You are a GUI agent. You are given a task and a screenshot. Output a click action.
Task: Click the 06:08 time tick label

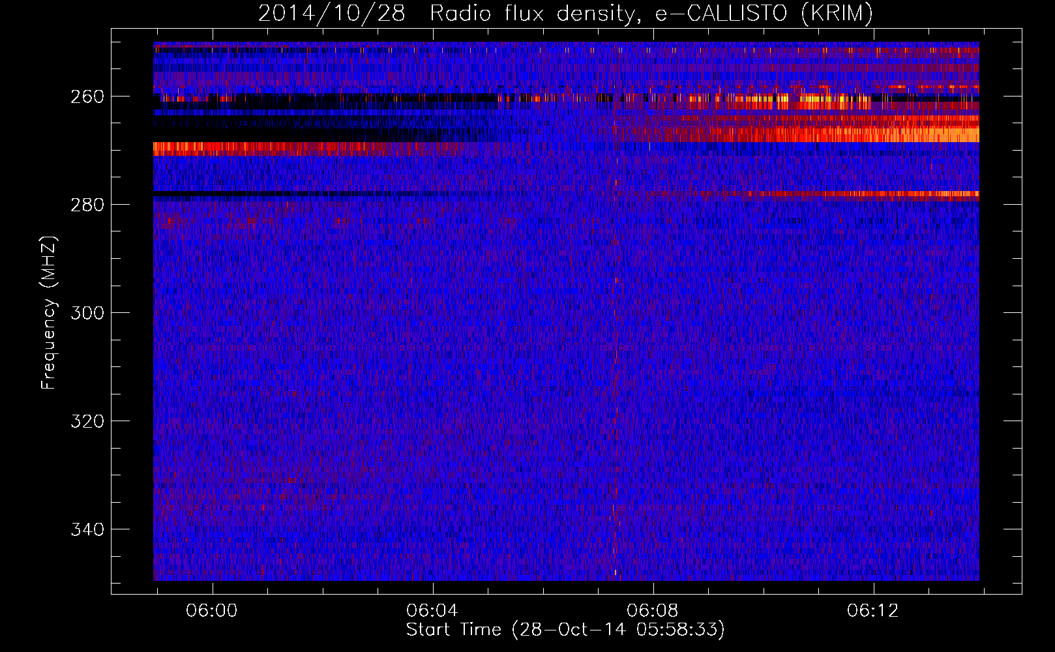click(x=653, y=611)
